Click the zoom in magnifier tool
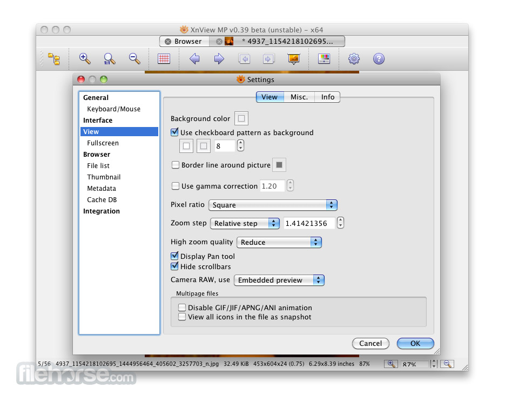 (85, 58)
